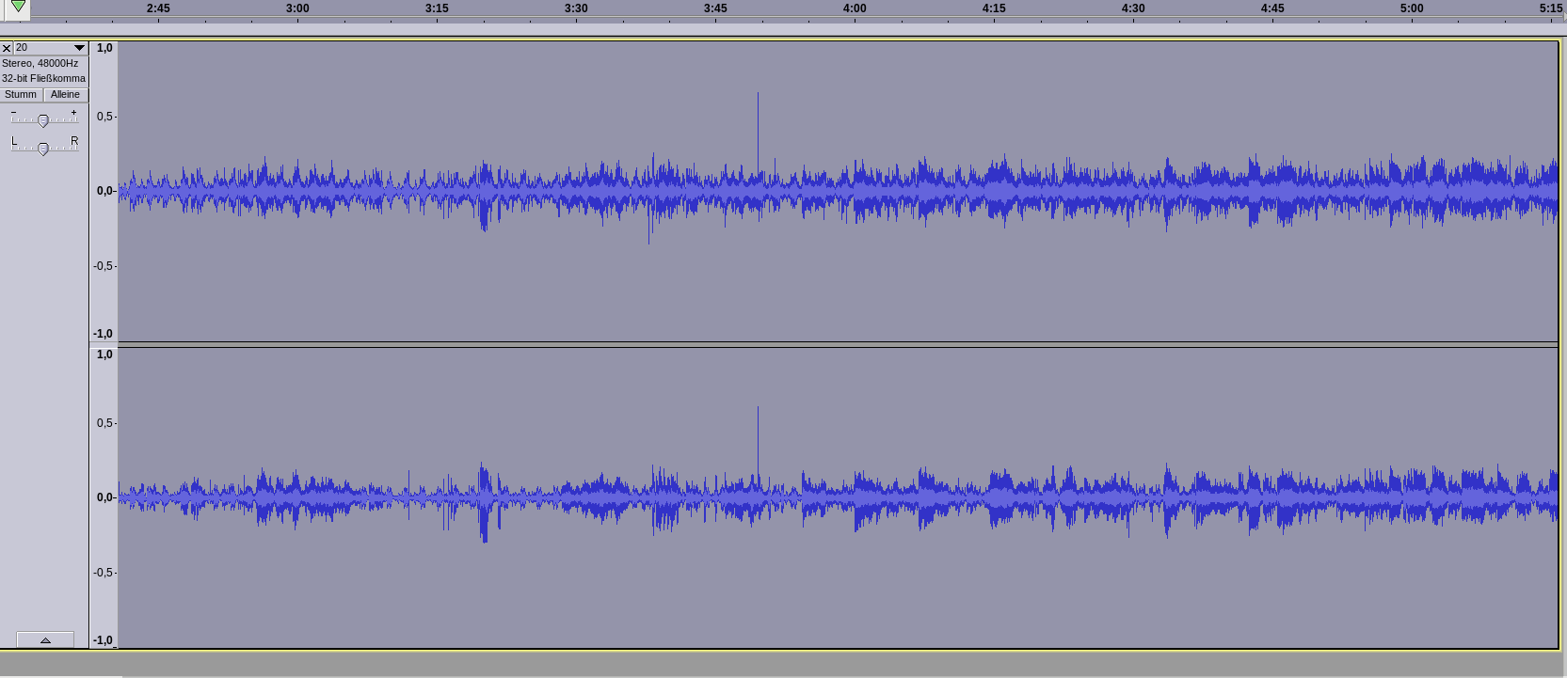Click the 0,5 label on the upper channel scale
This screenshot has height=678, width=1567.
[104, 117]
